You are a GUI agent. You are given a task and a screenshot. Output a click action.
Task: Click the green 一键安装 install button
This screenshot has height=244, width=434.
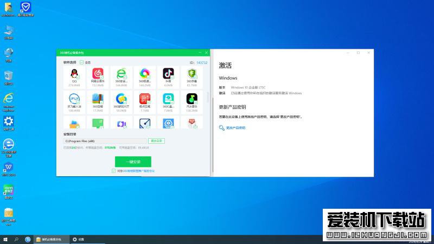(x=133, y=162)
